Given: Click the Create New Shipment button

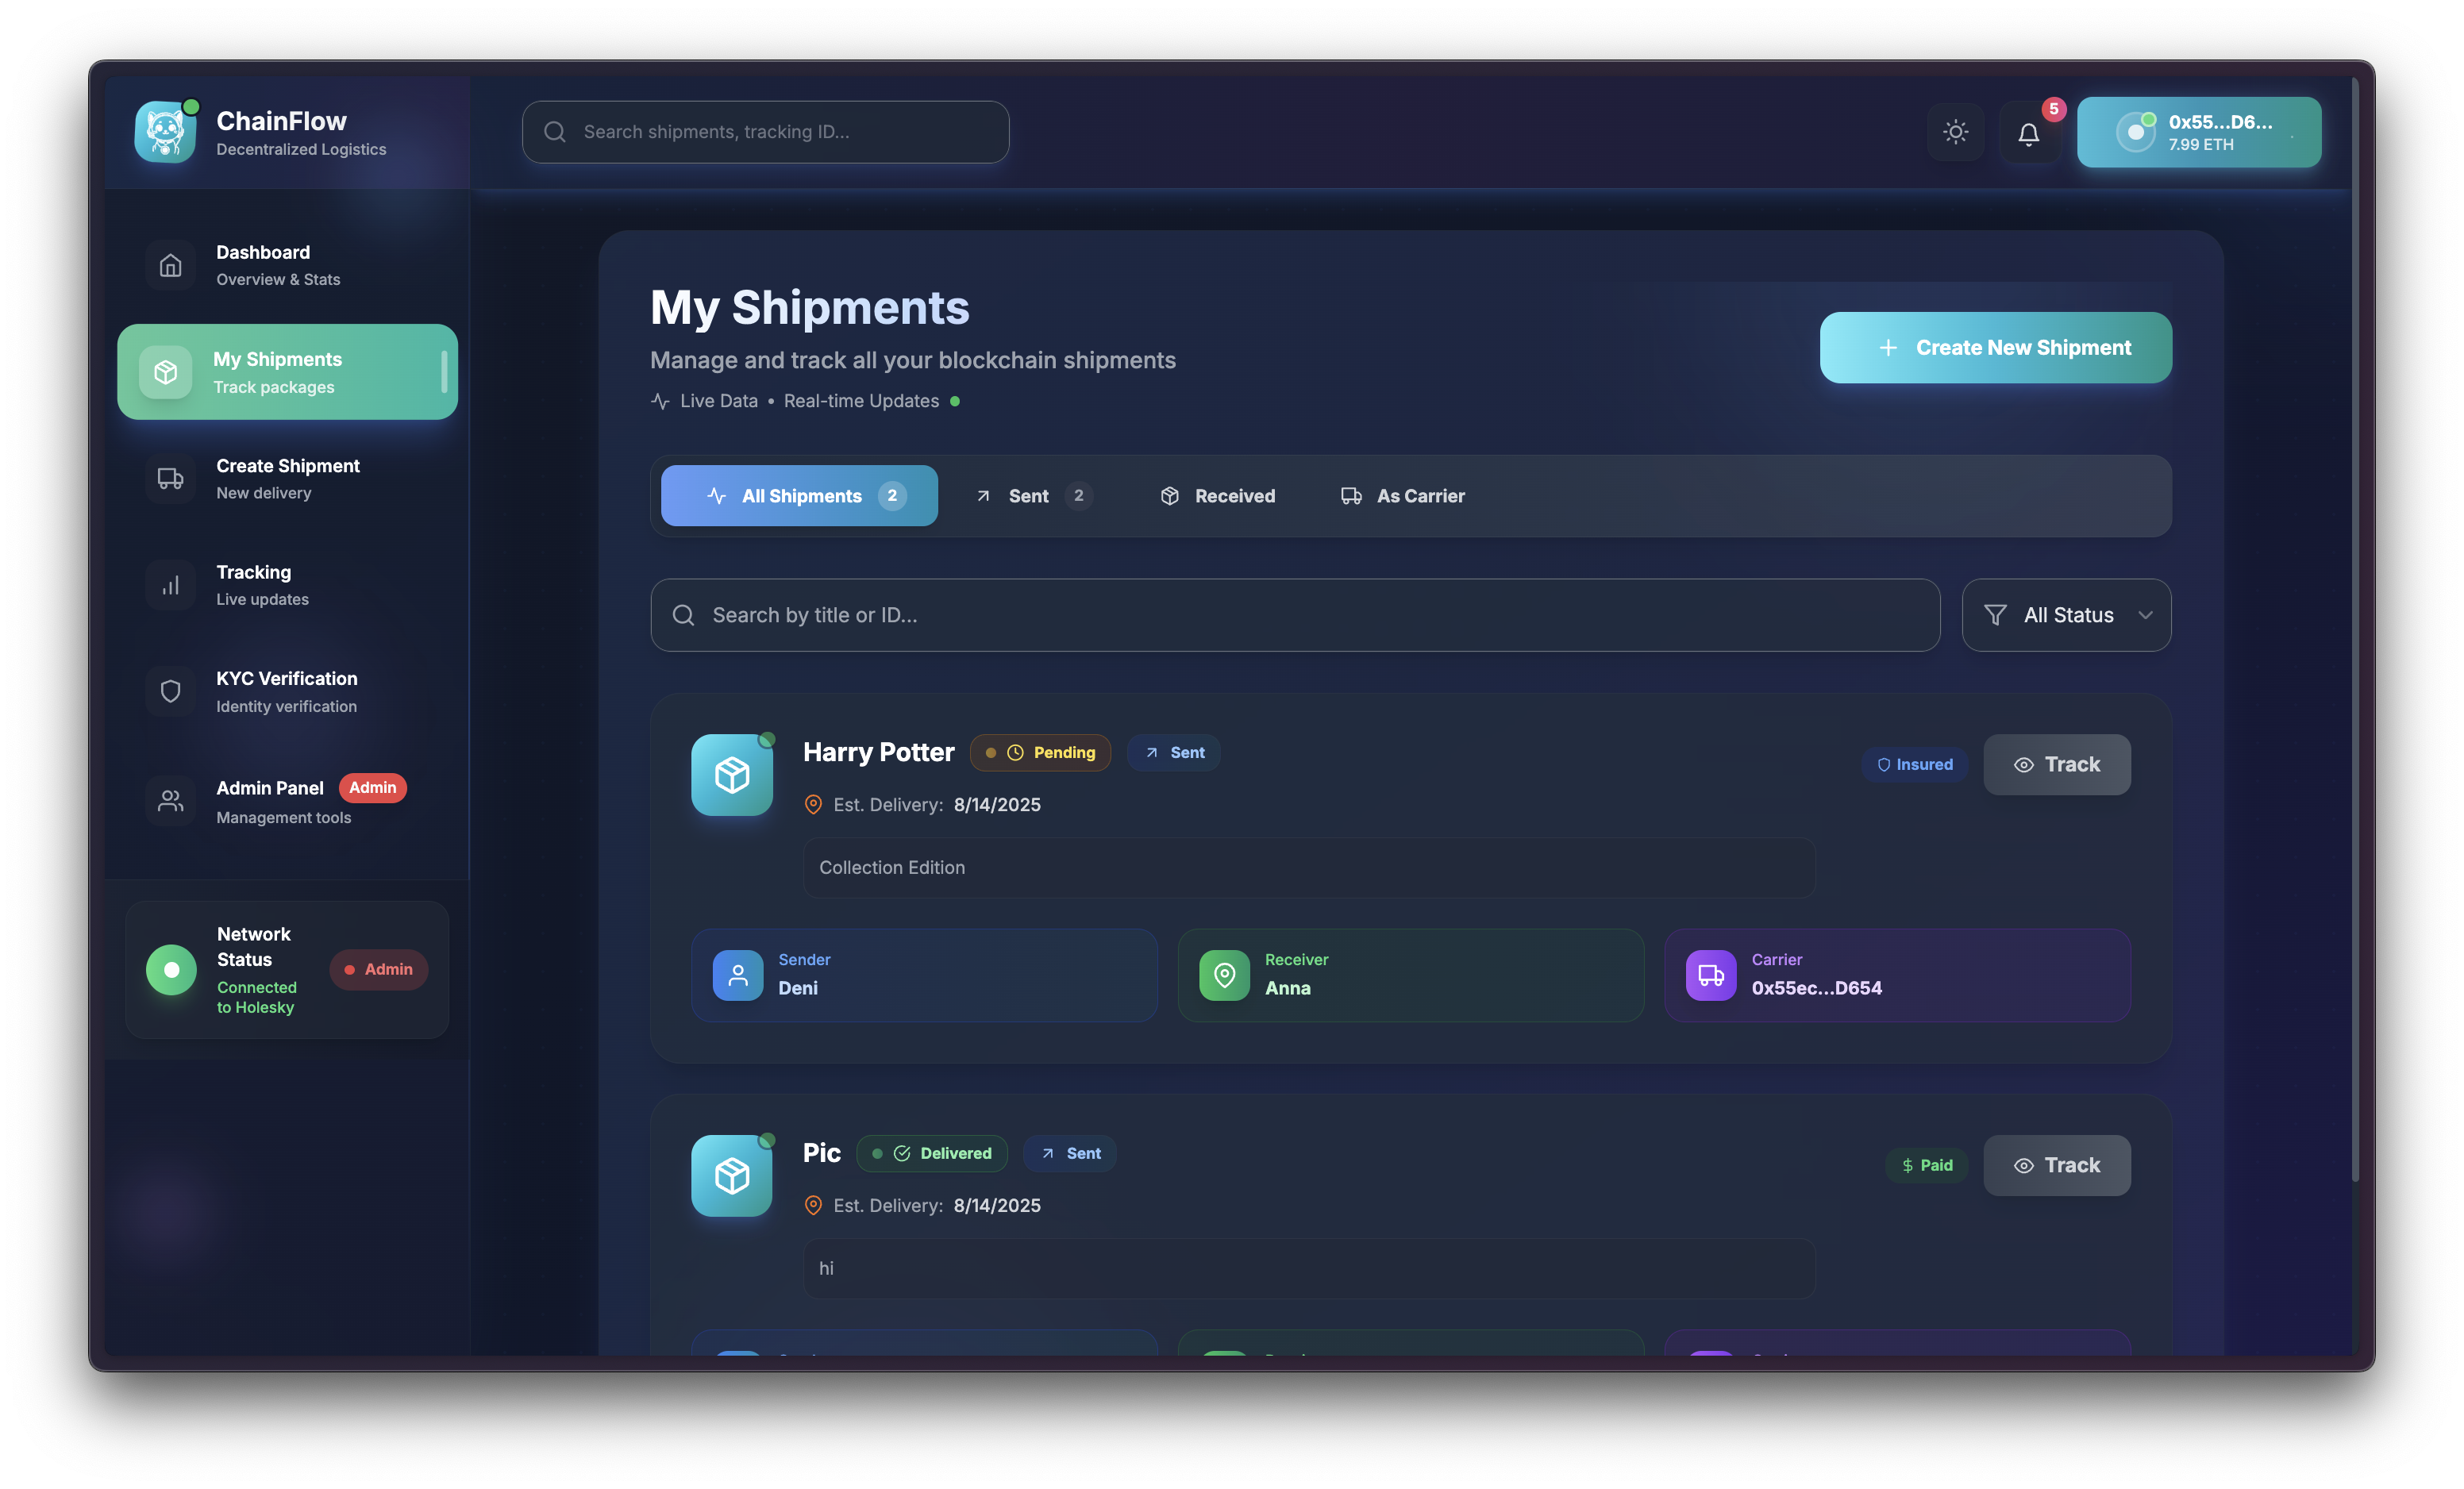Looking at the screenshot, I should pyautogui.click(x=1995, y=348).
